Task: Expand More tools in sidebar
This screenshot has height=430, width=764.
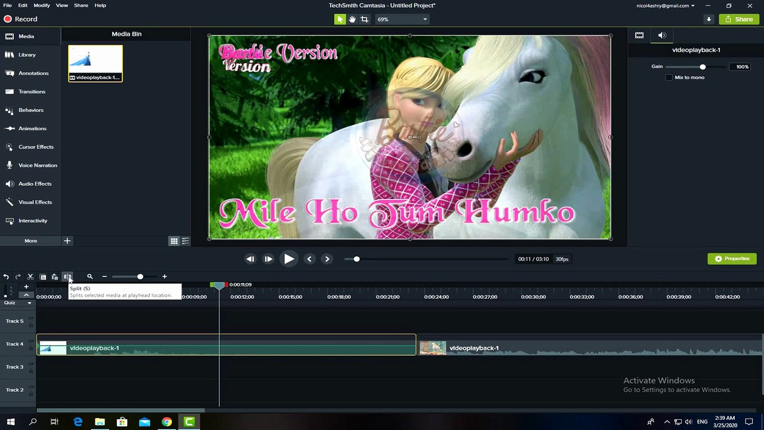Action: click(30, 241)
